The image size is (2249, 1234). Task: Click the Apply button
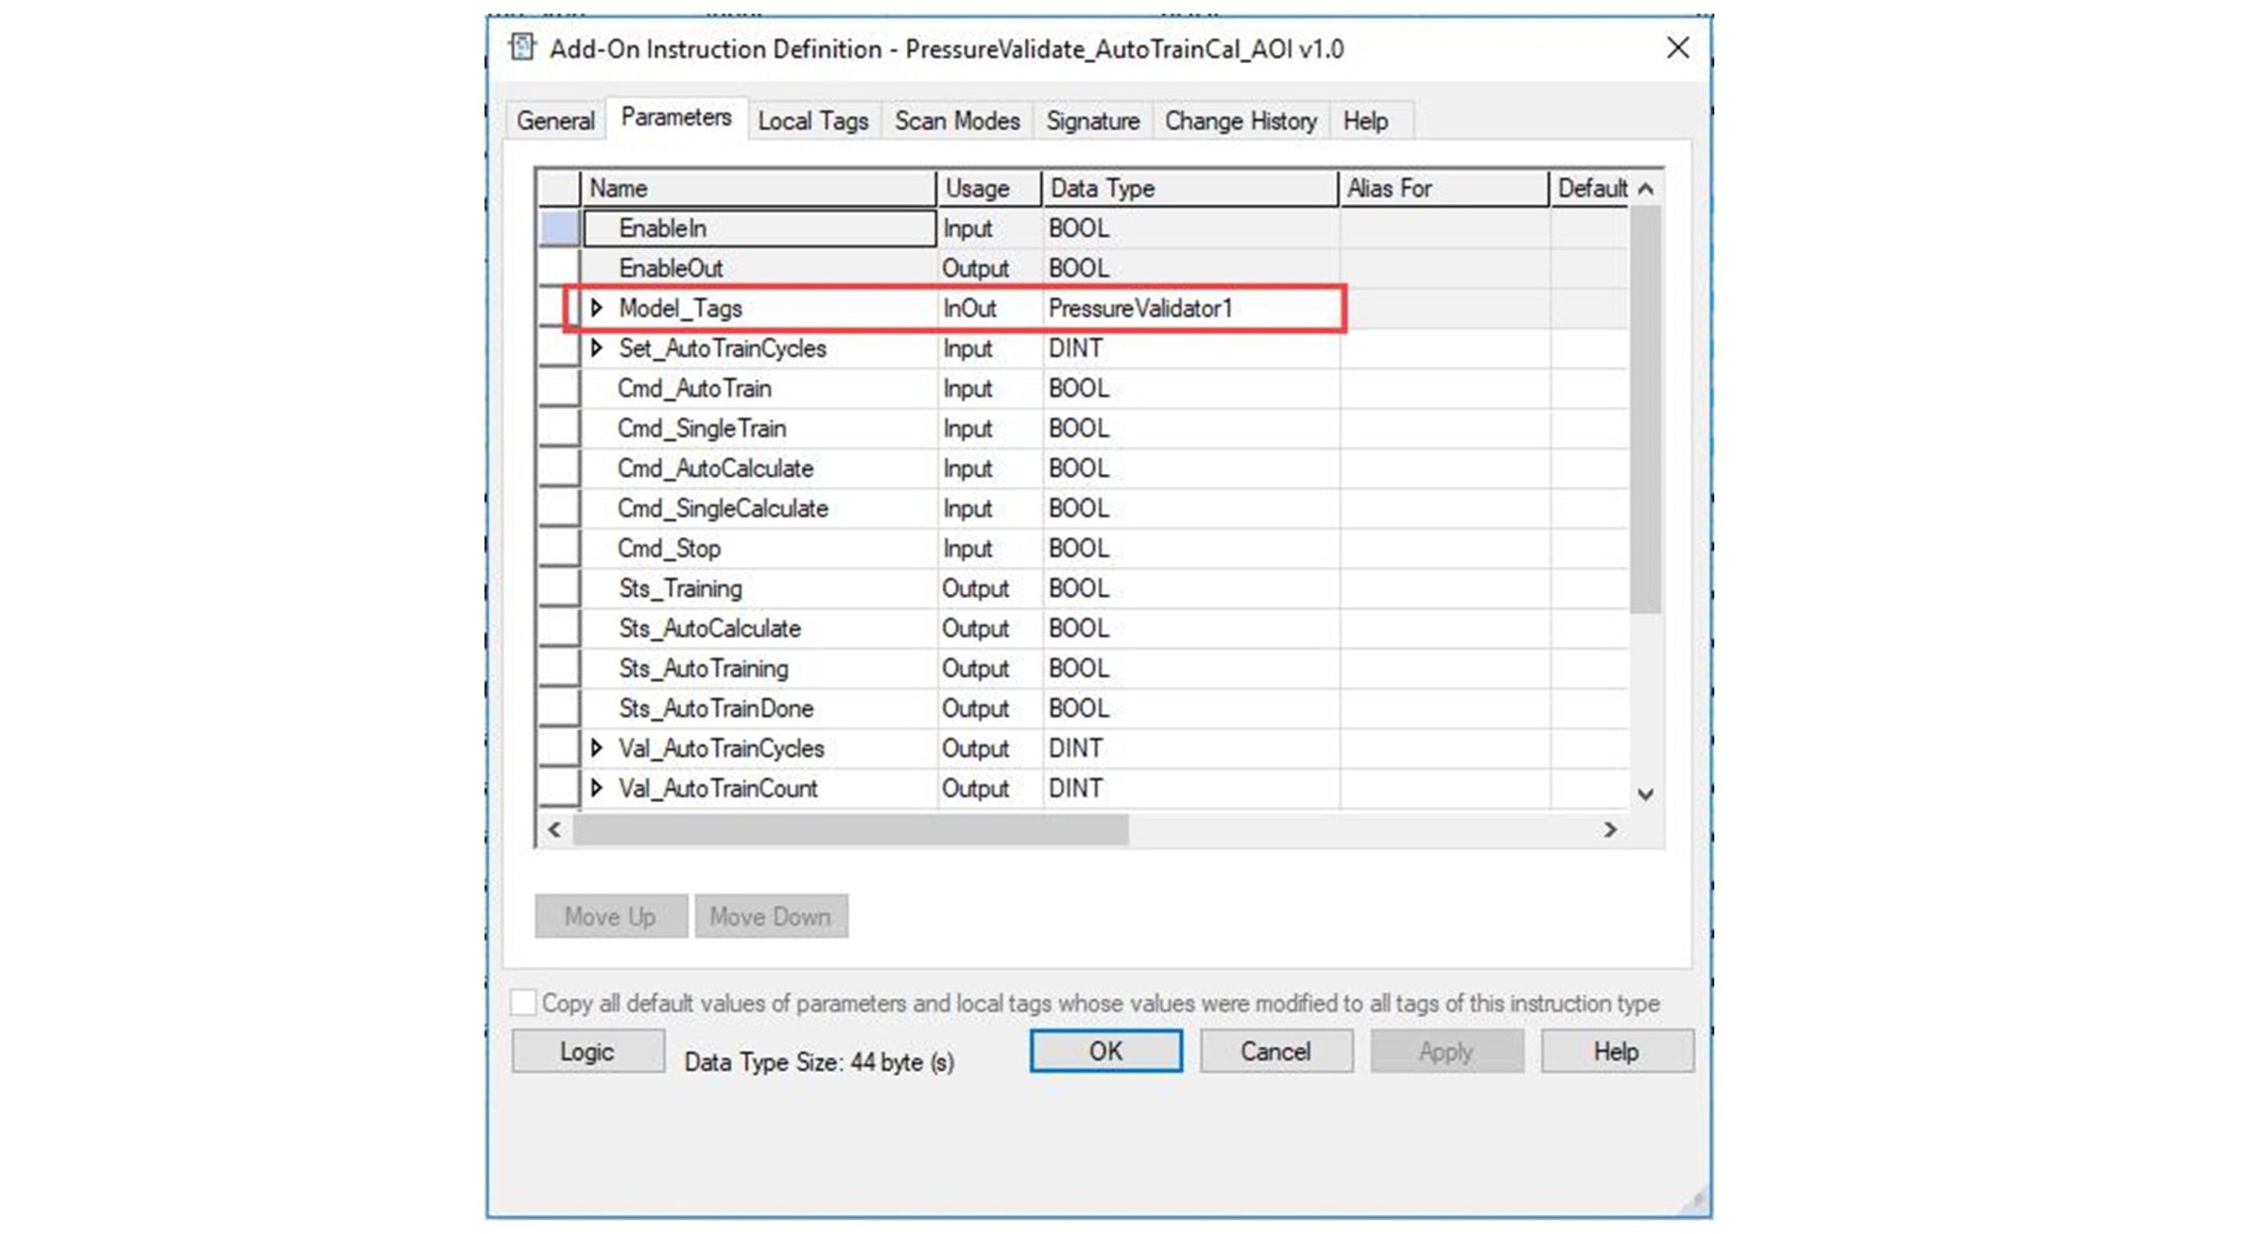pyautogui.click(x=1446, y=1051)
